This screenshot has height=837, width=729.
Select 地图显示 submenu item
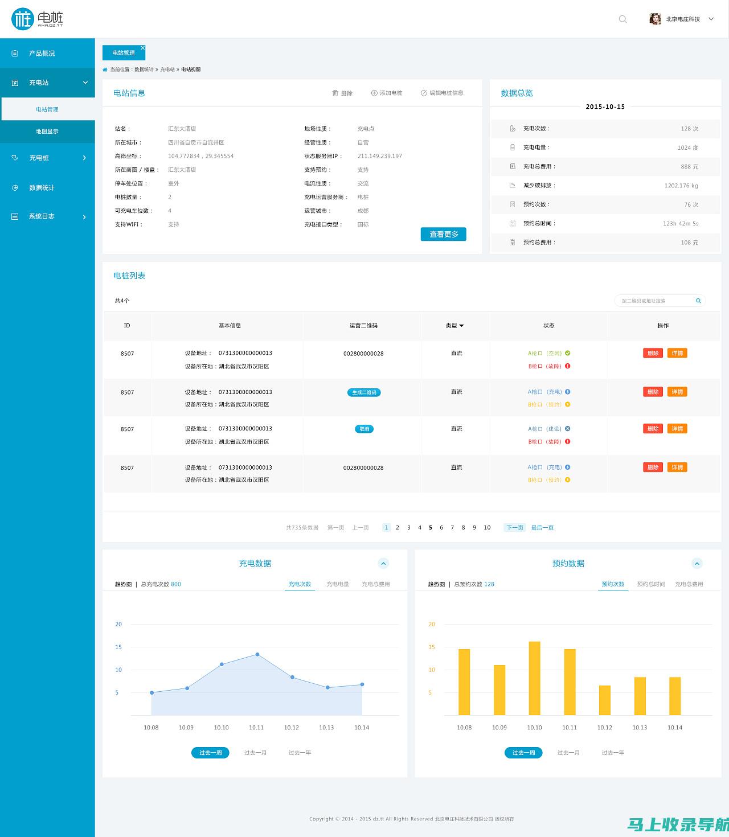[47, 132]
